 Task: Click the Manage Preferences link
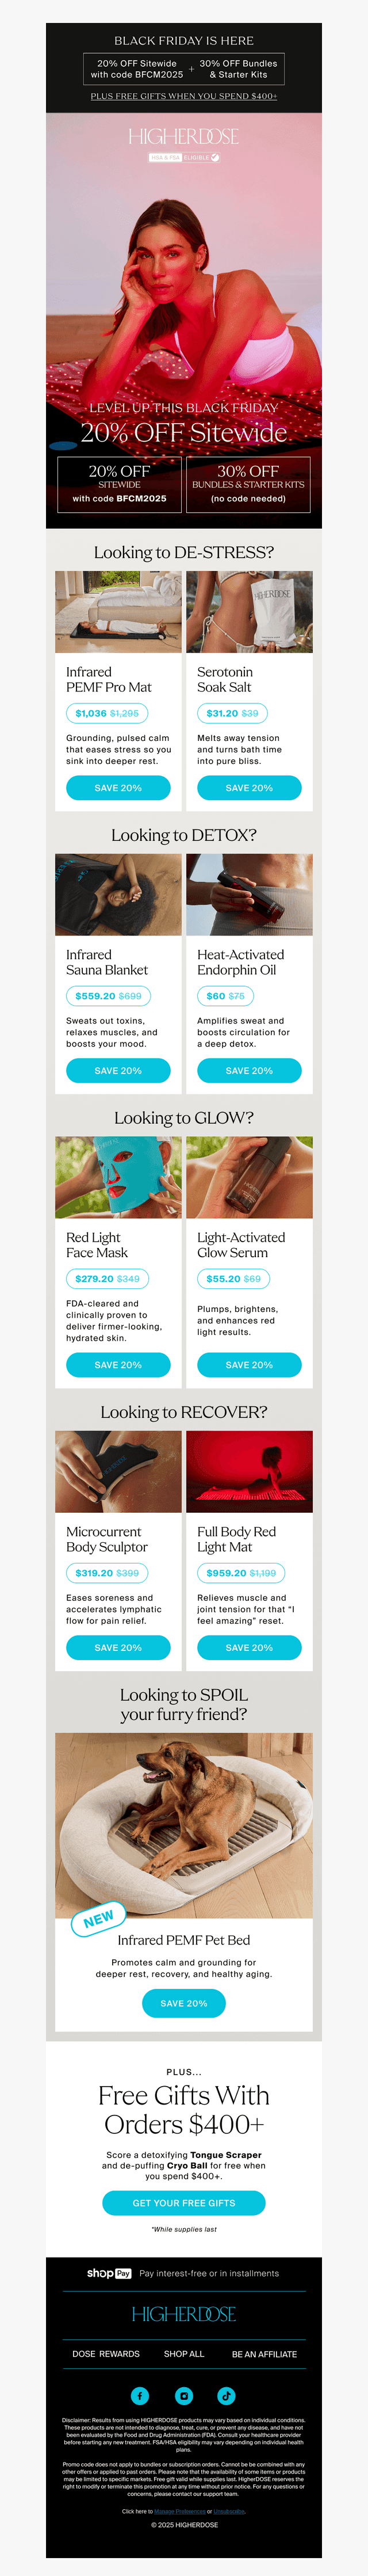[179, 2511]
